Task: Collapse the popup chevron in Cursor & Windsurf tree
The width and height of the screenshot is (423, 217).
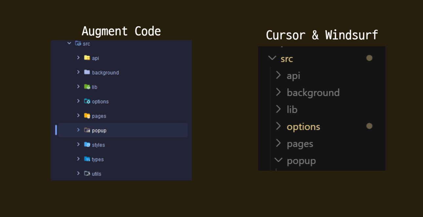Action: click(x=278, y=160)
